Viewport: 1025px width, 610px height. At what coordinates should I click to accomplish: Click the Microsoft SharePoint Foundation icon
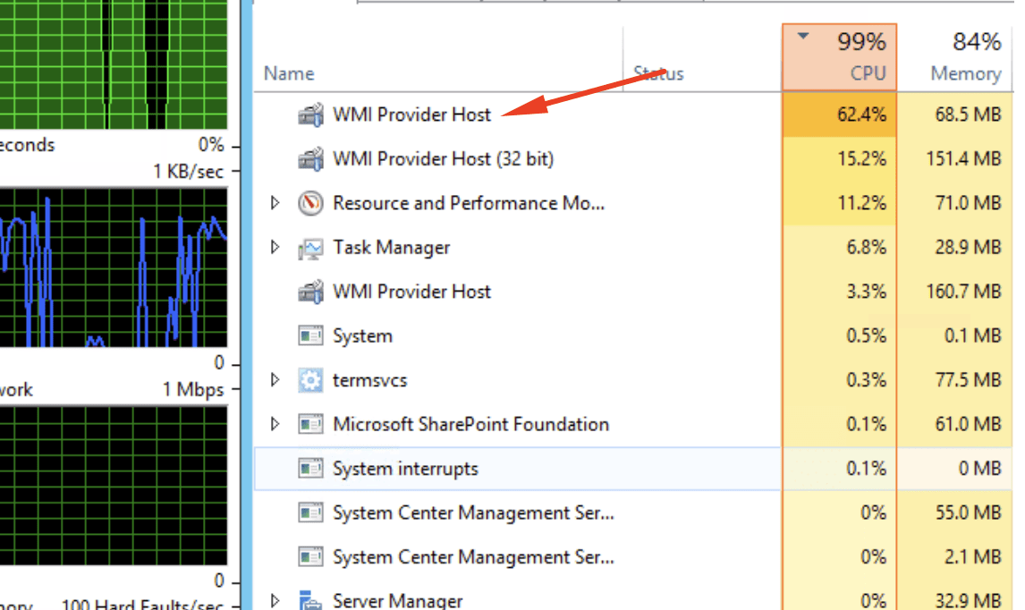(310, 424)
